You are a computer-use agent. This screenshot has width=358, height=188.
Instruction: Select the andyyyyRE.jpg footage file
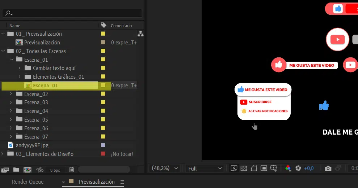pos(32,145)
